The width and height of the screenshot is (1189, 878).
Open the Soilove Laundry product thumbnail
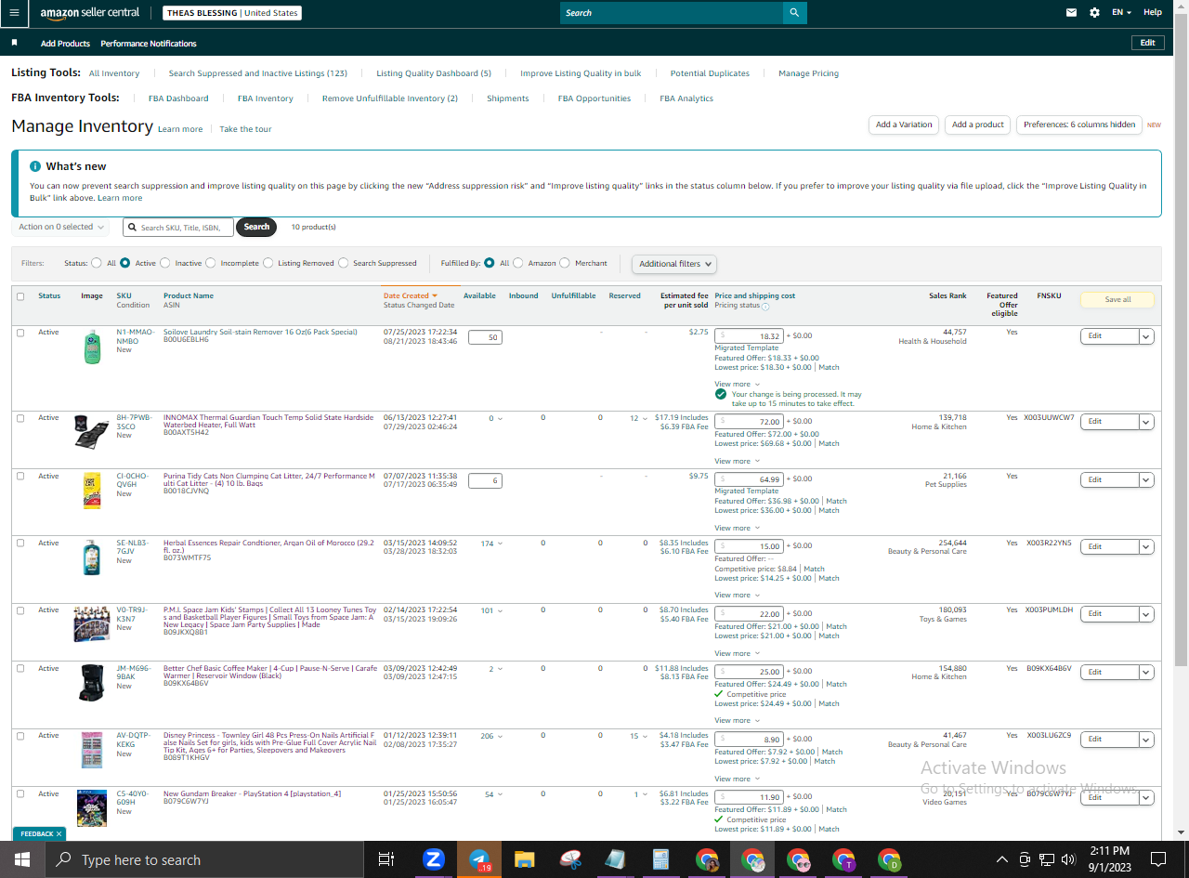point(92,347)
